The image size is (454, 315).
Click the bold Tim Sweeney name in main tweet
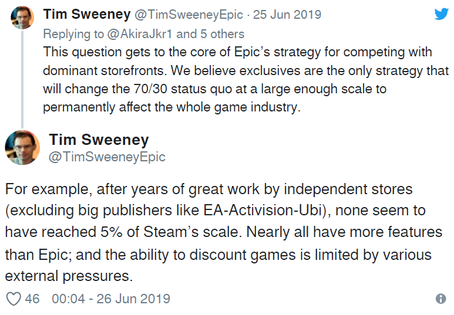[x=99, y=140]
